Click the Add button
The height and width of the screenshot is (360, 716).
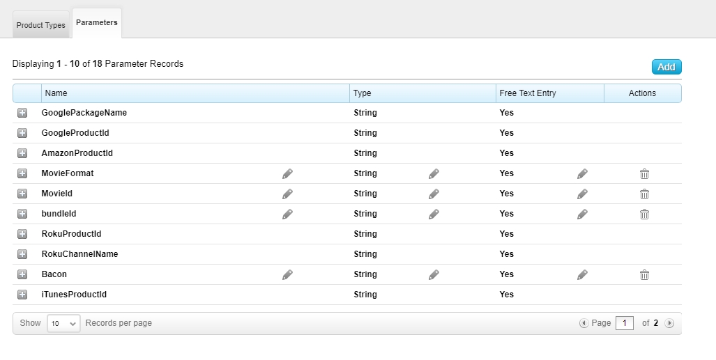[667, 67]
